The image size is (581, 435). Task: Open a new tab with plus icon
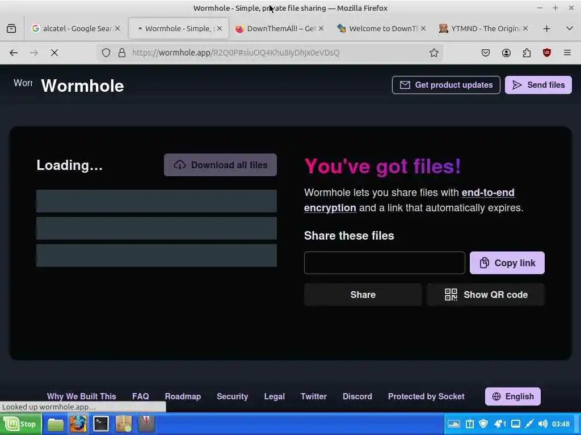tap(546, 29)
